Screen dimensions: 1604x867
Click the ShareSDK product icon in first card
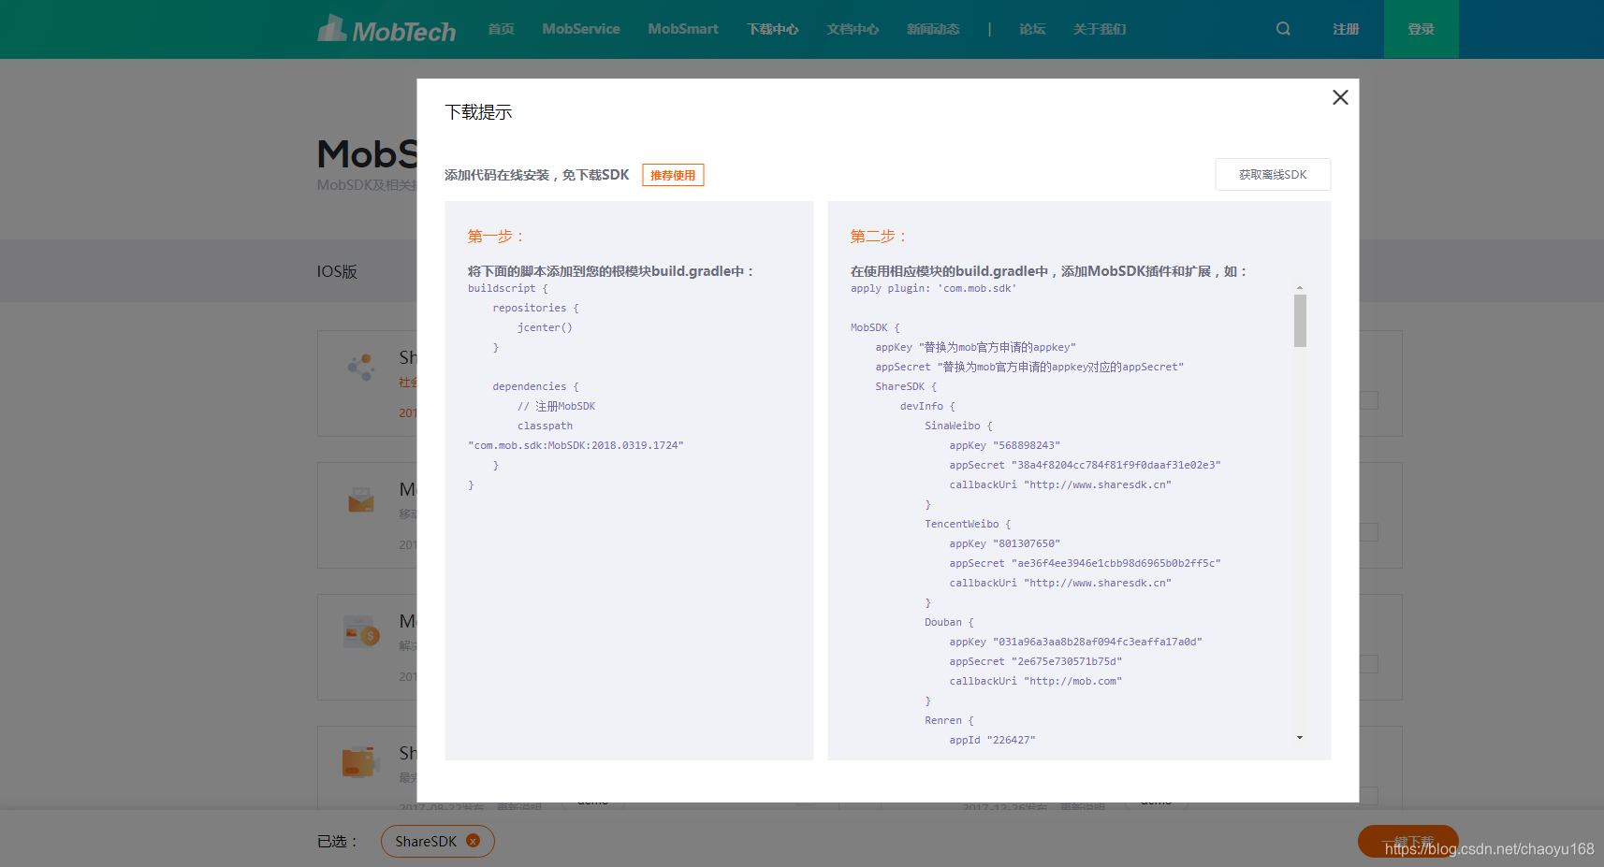361,366
